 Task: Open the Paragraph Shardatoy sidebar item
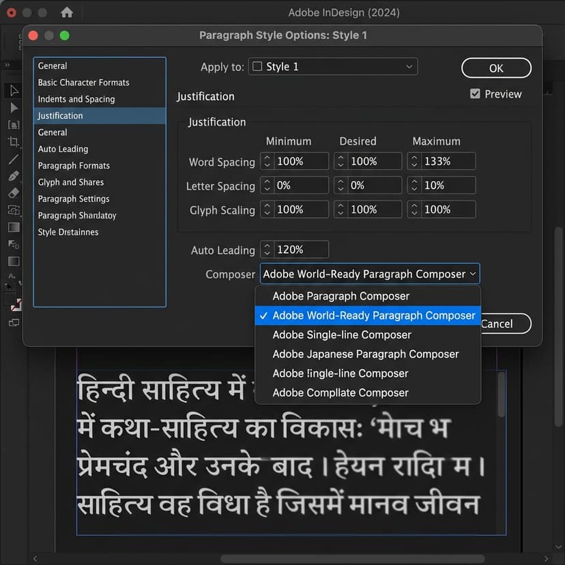(x=100, y=215)
